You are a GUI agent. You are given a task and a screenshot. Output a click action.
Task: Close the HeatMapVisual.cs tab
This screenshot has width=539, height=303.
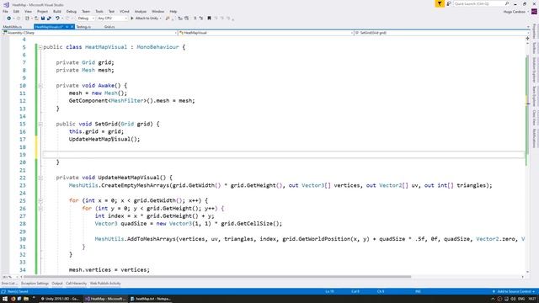point(72,26)
